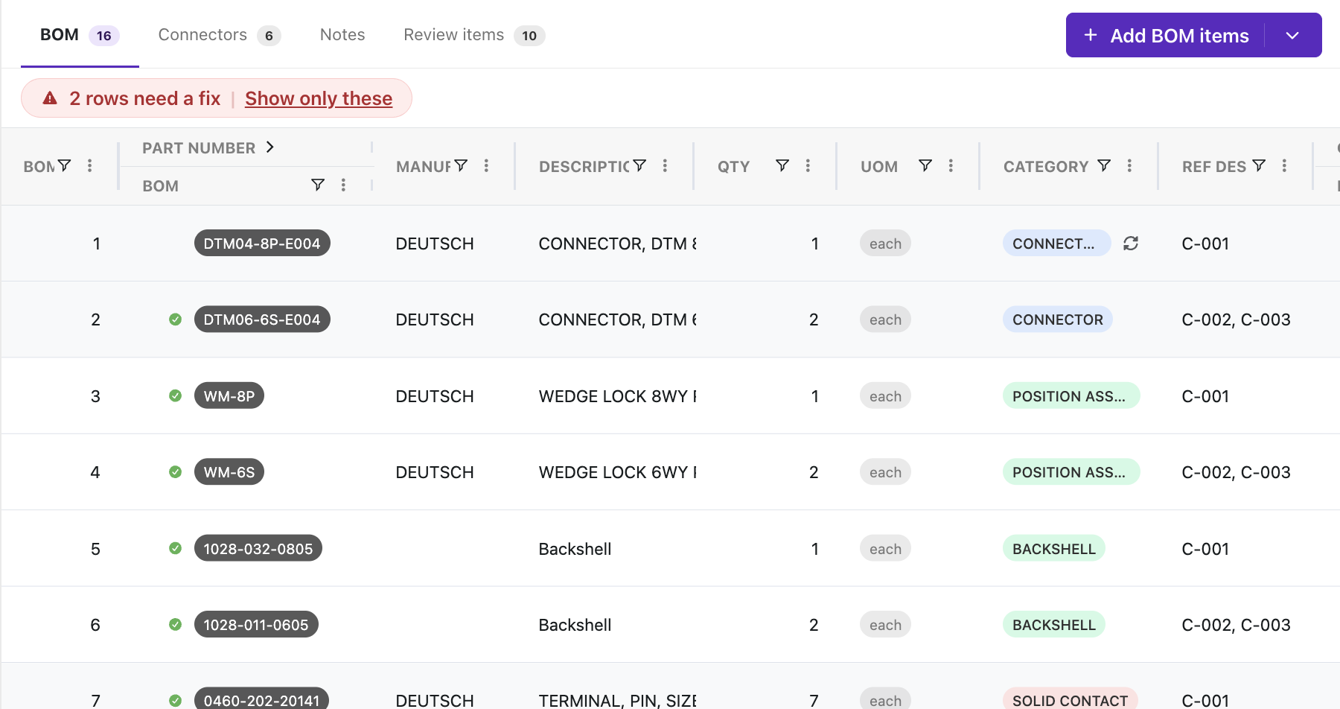The height and width of the screenshot is (709, 1340).
Task: Open the Connectors tab
Action: [220, 35]
